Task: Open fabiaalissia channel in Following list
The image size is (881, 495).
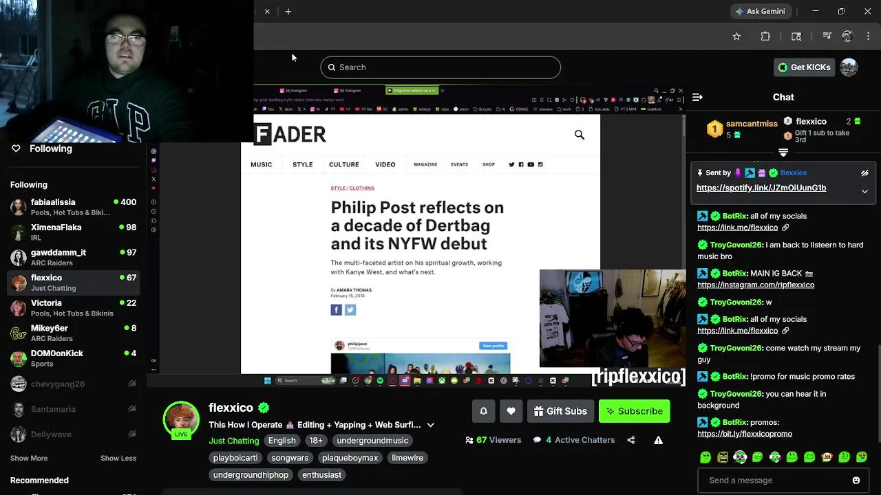Action: click(x=74, y=207)
